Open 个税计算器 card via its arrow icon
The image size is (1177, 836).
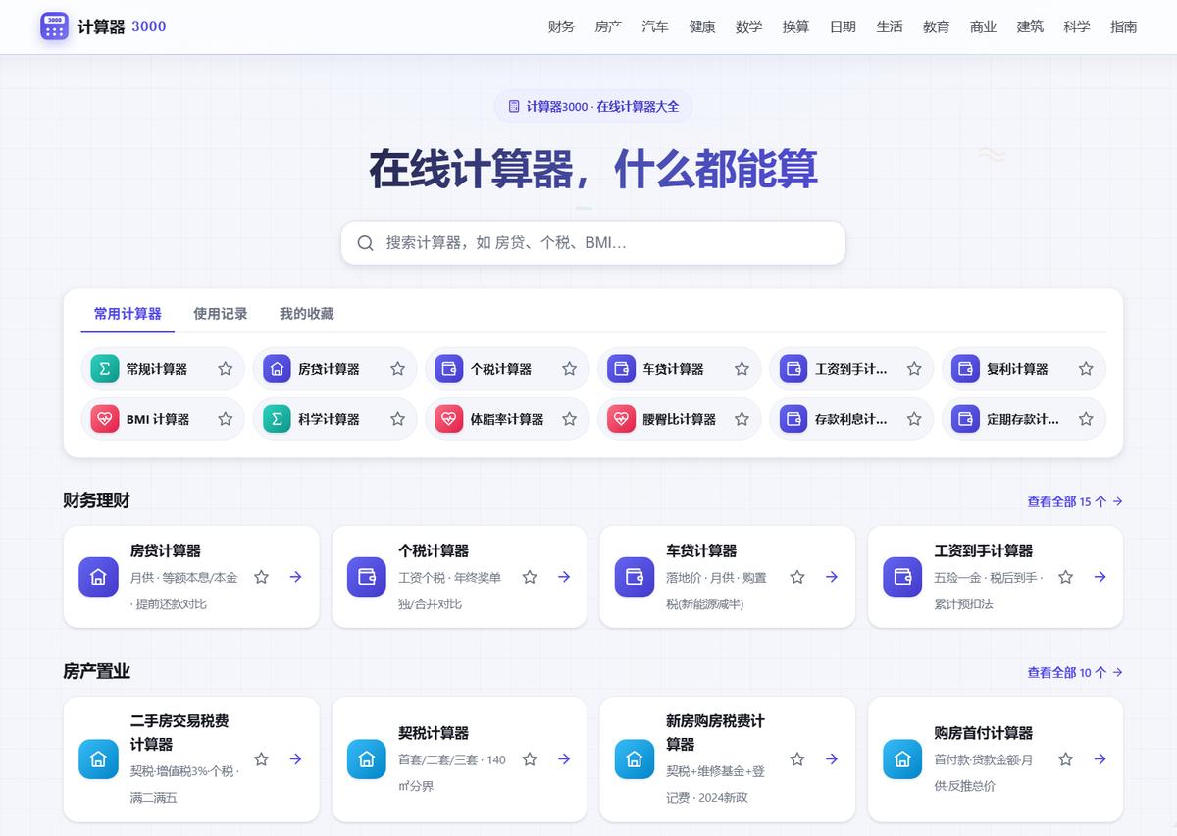tap(564, 577)
